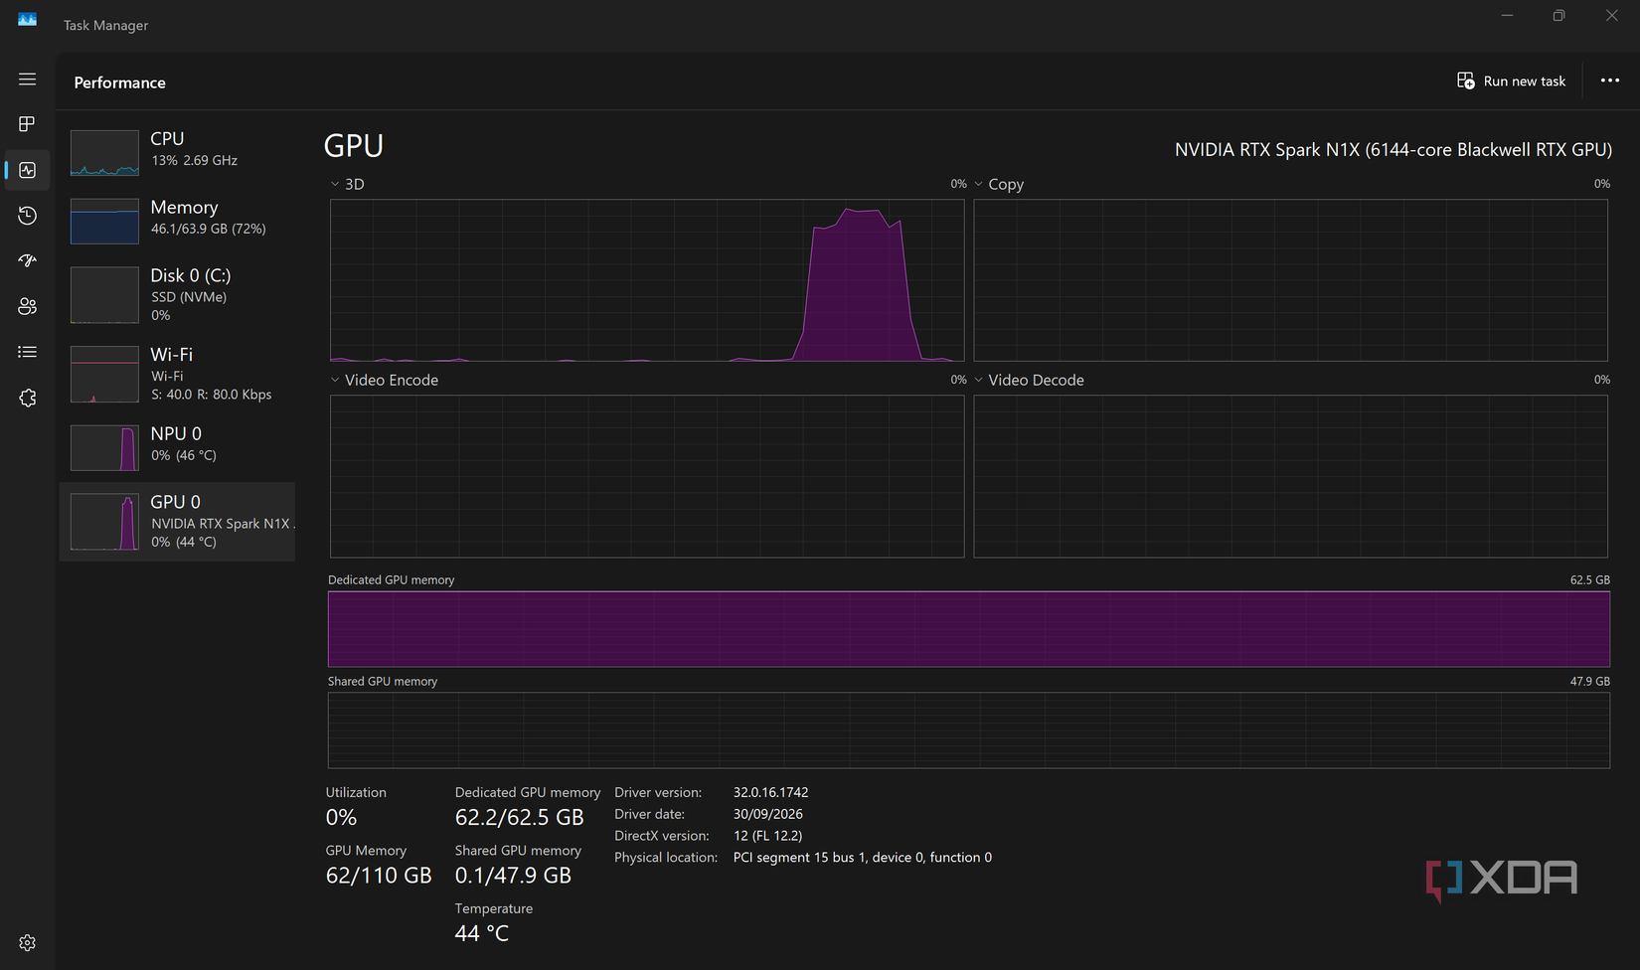Minimize the Task Manager window
Image resolution: width=1640 pixels, height=970 pixels.
click(1507, 16)
